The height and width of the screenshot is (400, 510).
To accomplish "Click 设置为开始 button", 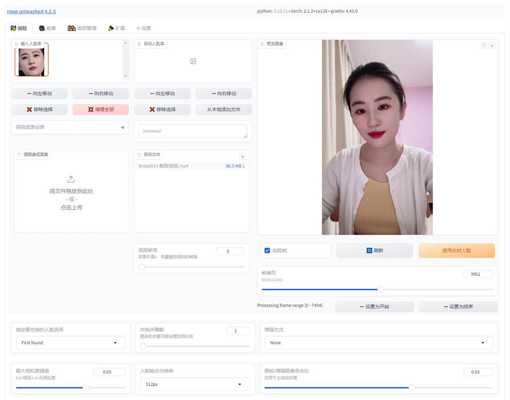I will click(x=374, y=306).
